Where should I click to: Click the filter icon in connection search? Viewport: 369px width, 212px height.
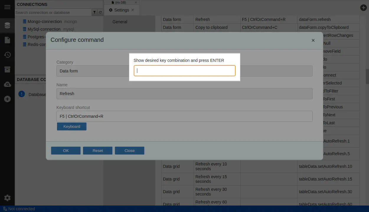click(x=94, y=12)
